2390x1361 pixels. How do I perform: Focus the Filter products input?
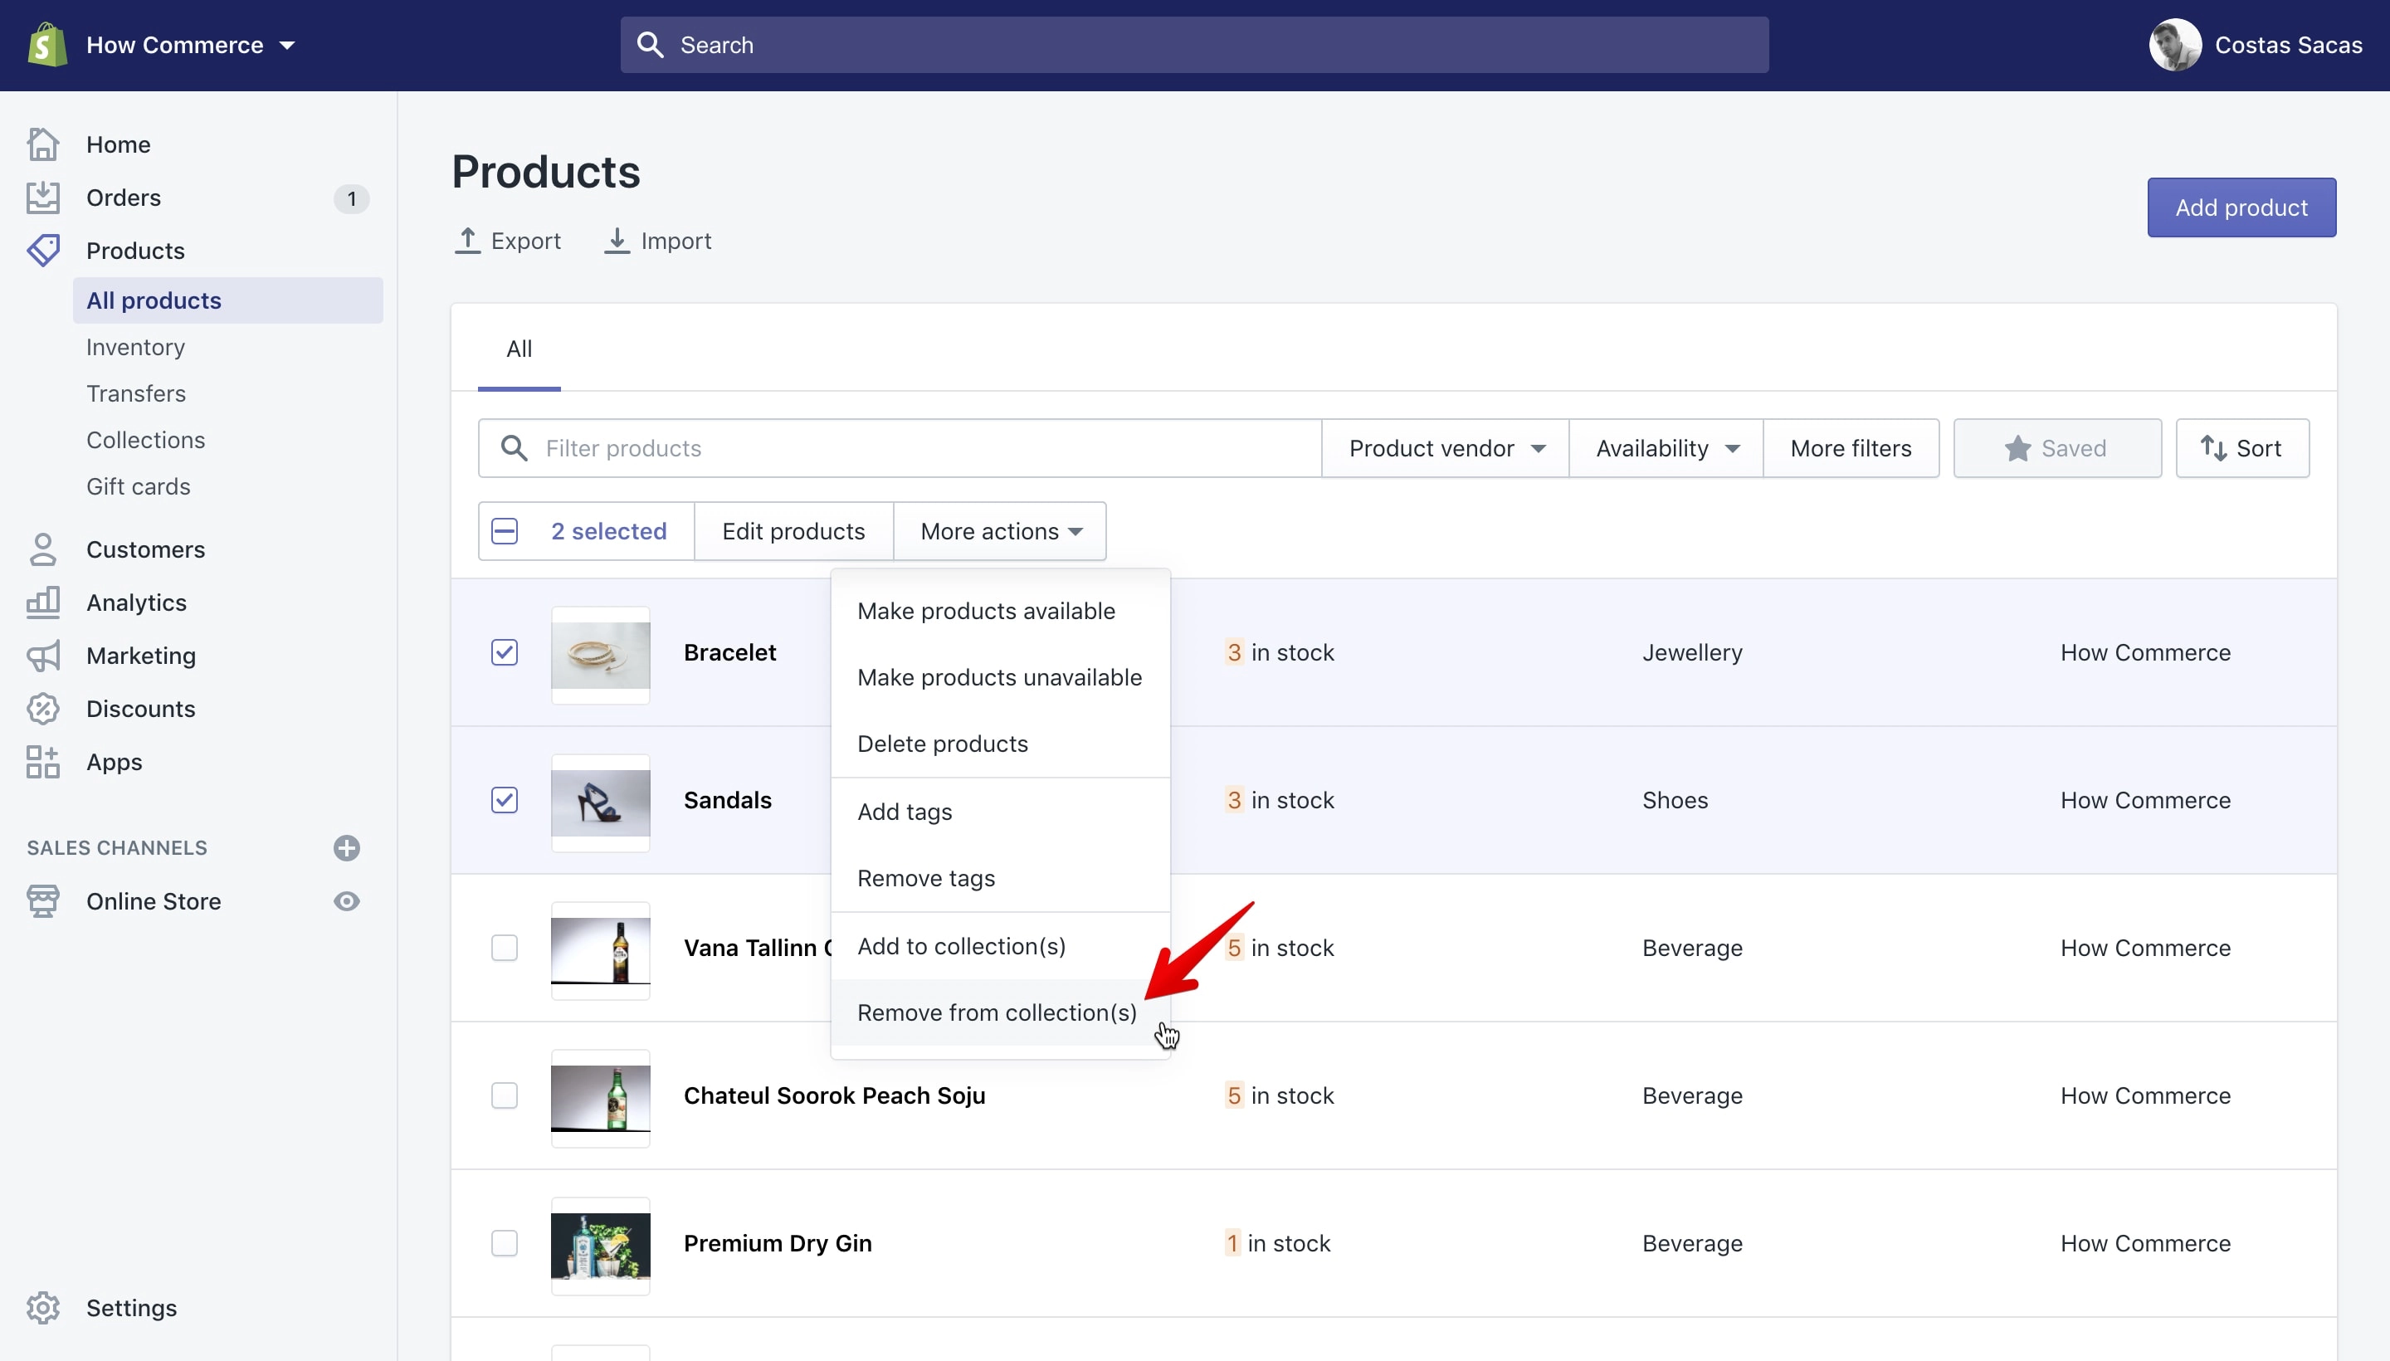coord(900,448)
